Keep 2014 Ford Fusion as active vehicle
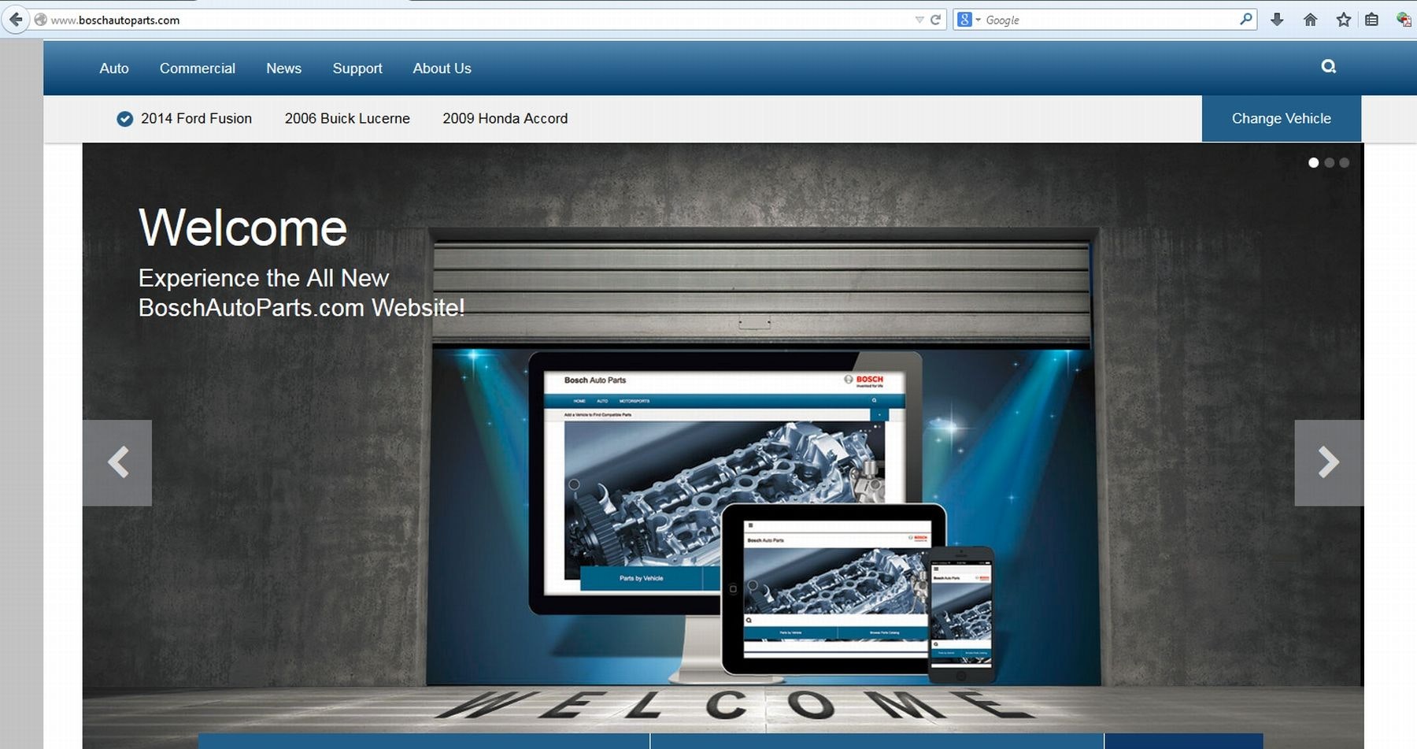 [195, 118]
